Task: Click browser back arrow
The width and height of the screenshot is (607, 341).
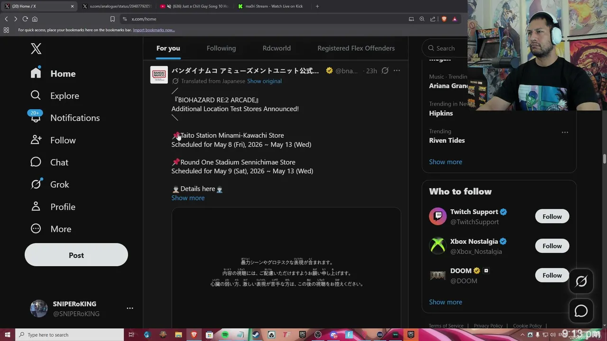Action: coord(6,19)
